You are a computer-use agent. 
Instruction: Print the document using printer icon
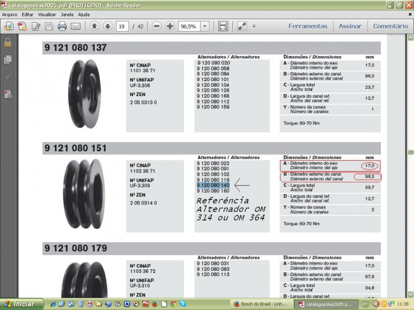(x=62, y=26)
